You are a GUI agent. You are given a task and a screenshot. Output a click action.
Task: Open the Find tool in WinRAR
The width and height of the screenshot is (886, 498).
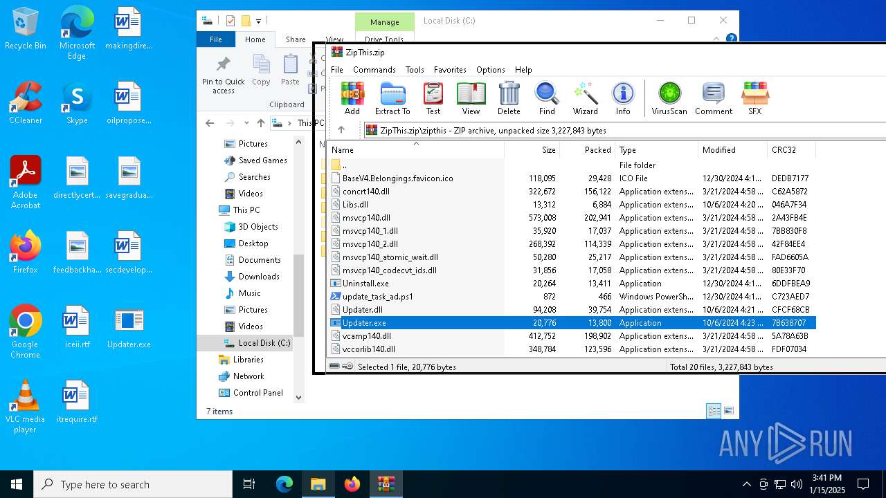547,98
